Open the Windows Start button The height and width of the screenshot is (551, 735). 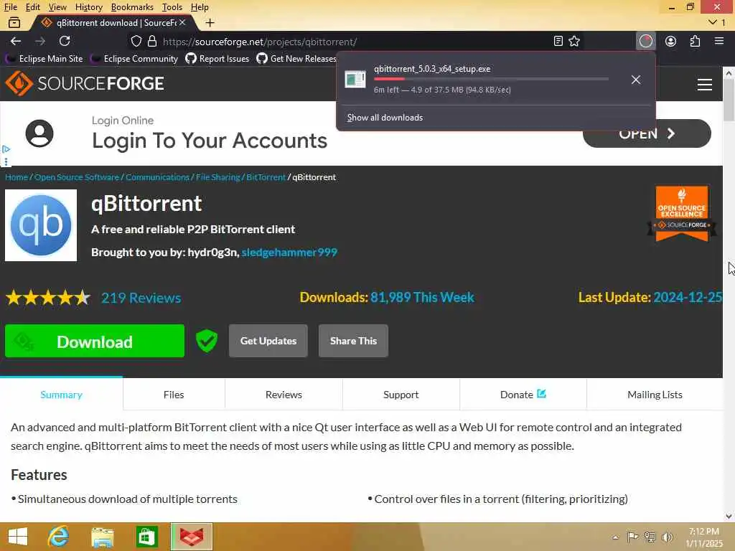tap(18, 537)
